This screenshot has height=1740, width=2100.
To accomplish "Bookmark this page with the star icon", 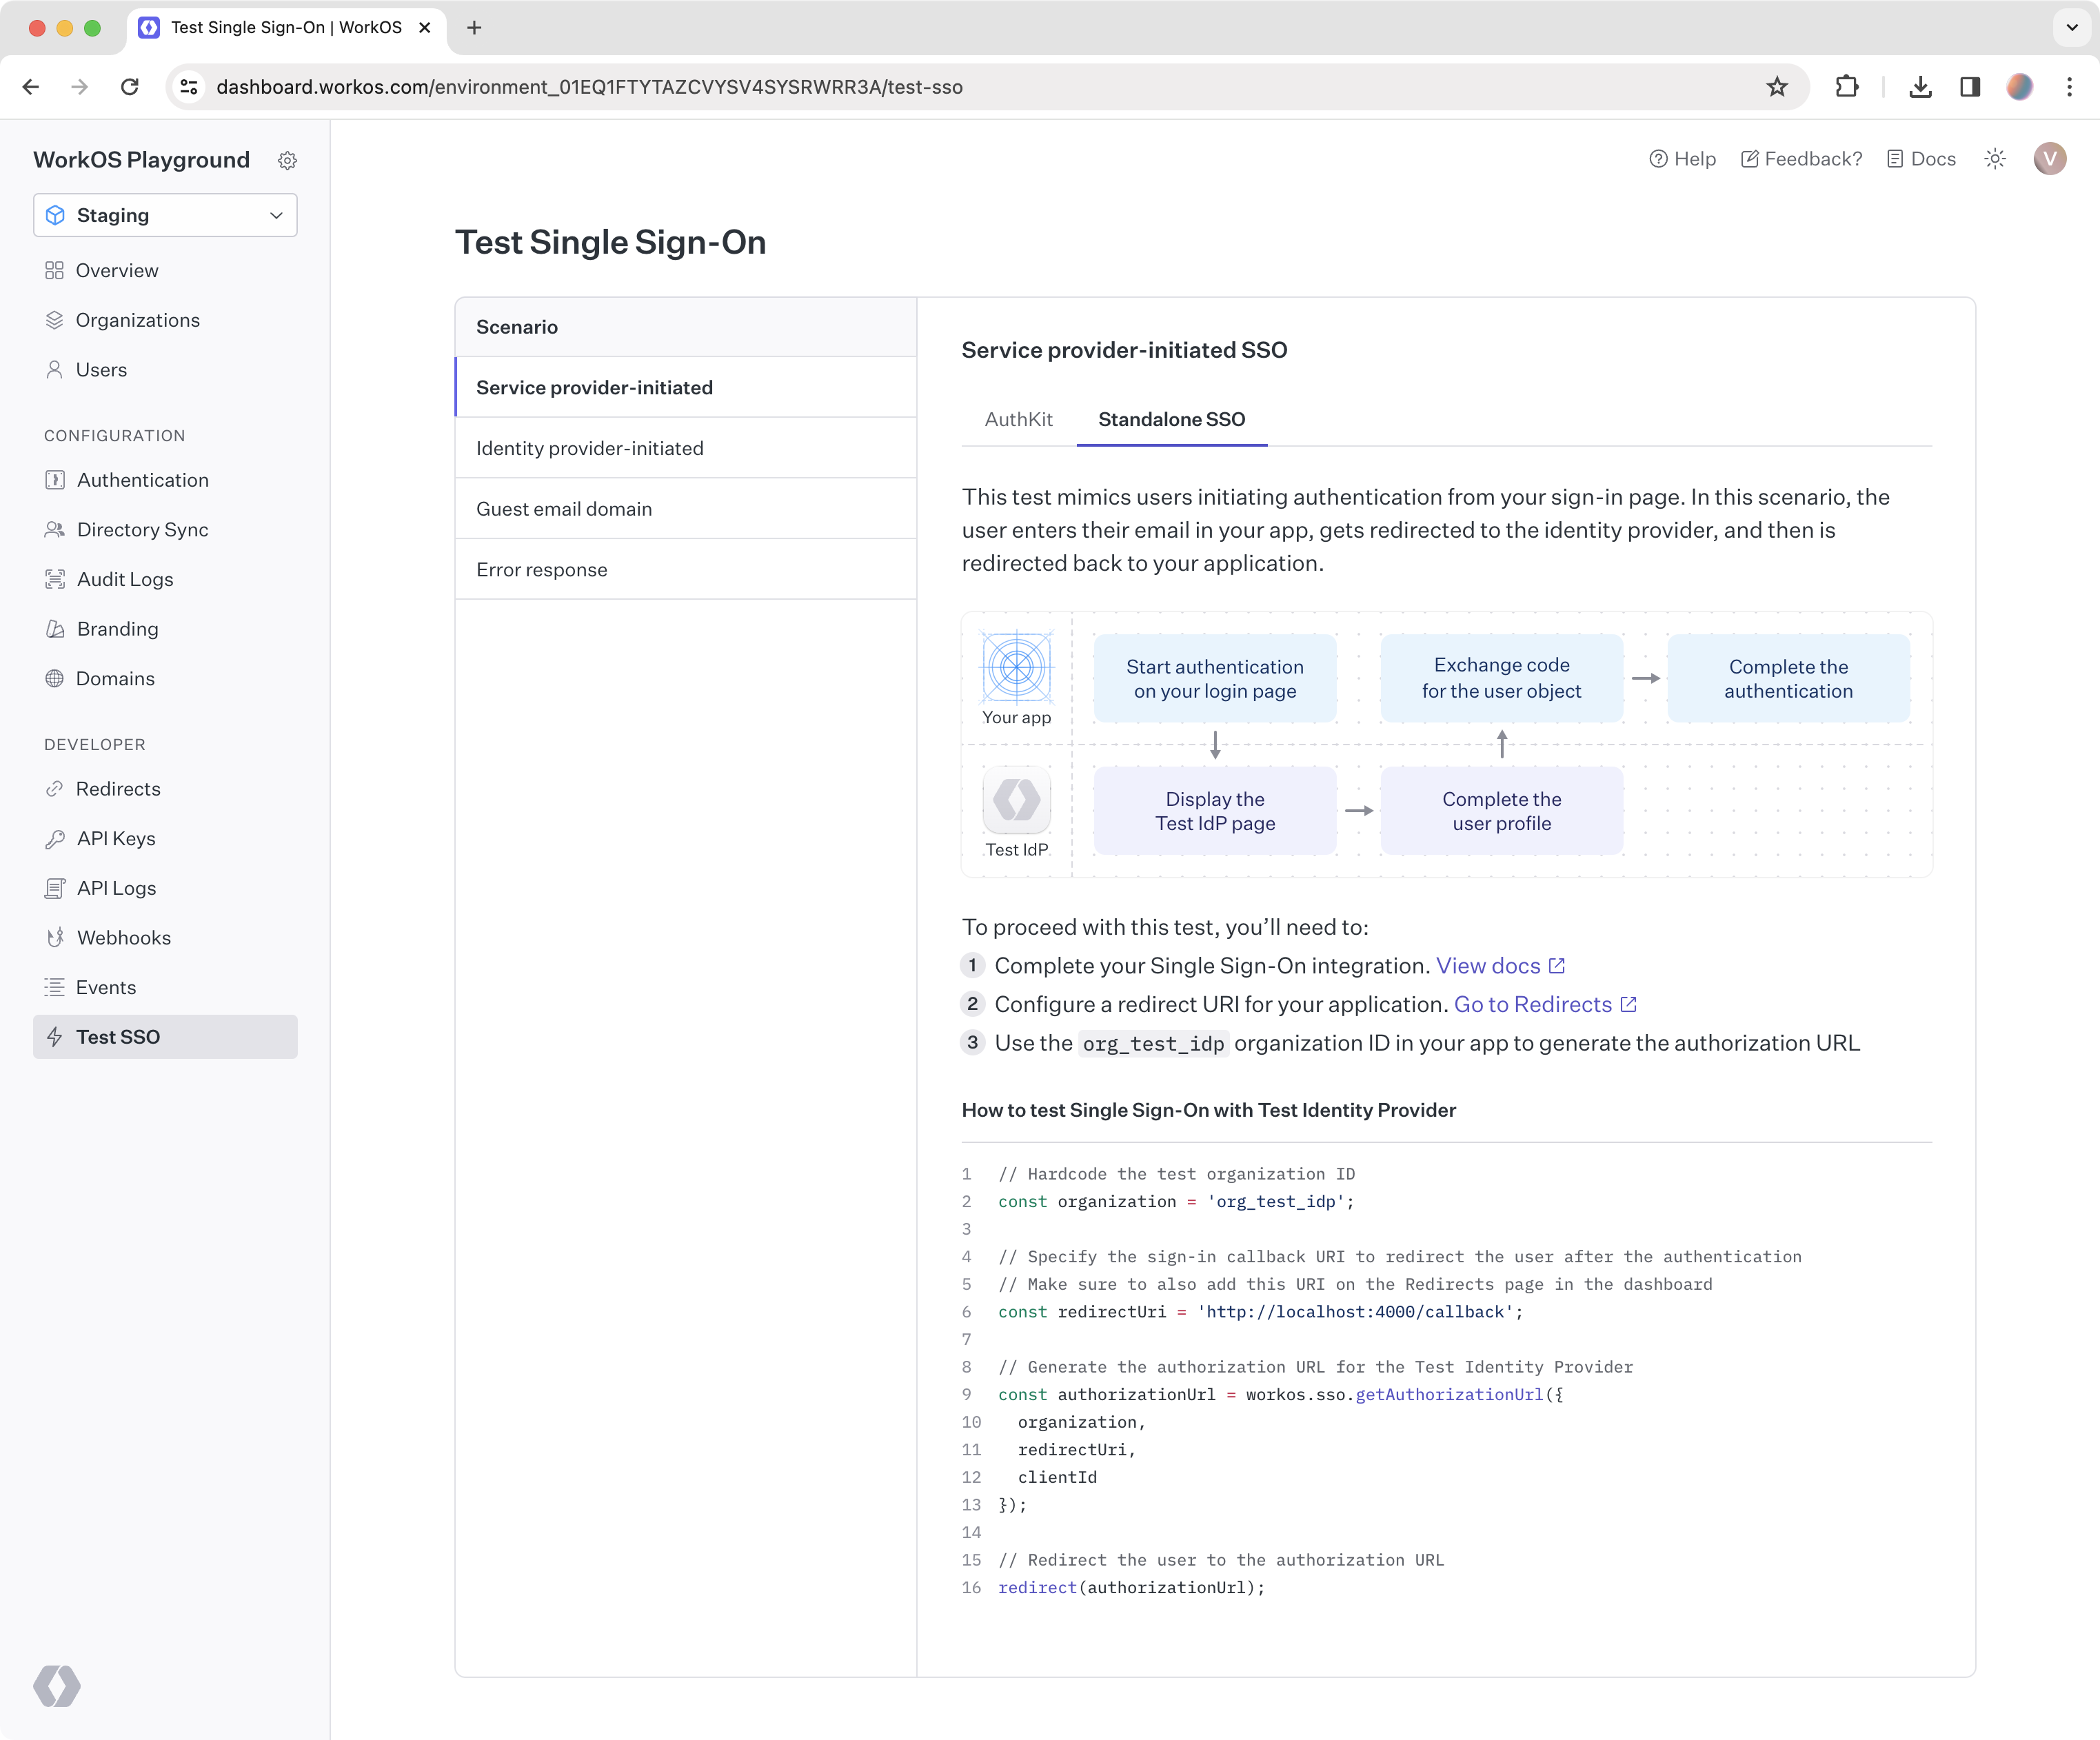I will (1777, 87).
